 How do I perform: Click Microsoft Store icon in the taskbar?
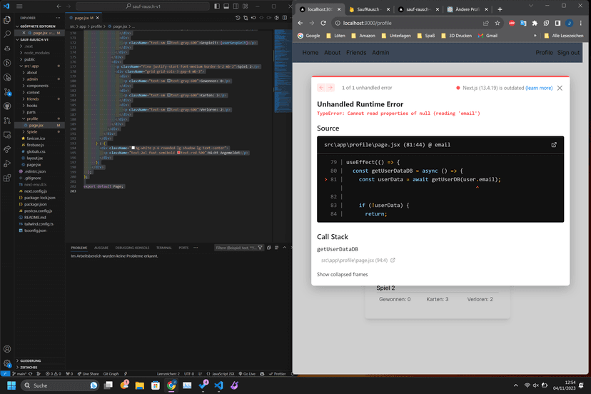coord(156,385)
